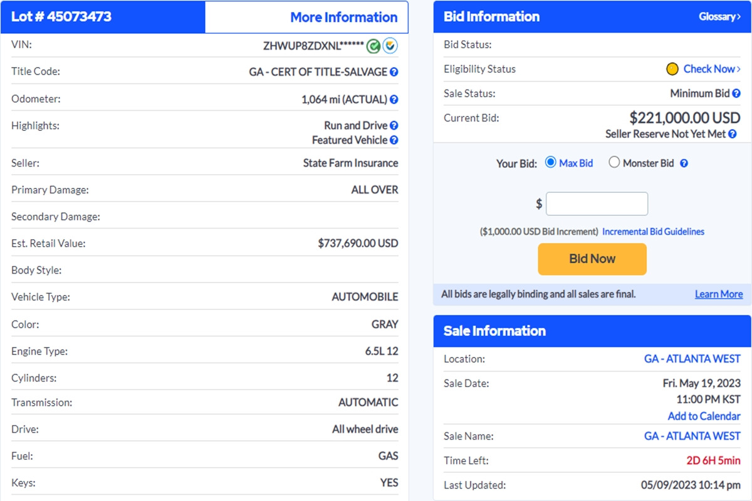Image resolution: width=752 pixels, height=501 pixels.
Task: Click the AUTOMOBILE vehicle type value
Action: [365, 297]
